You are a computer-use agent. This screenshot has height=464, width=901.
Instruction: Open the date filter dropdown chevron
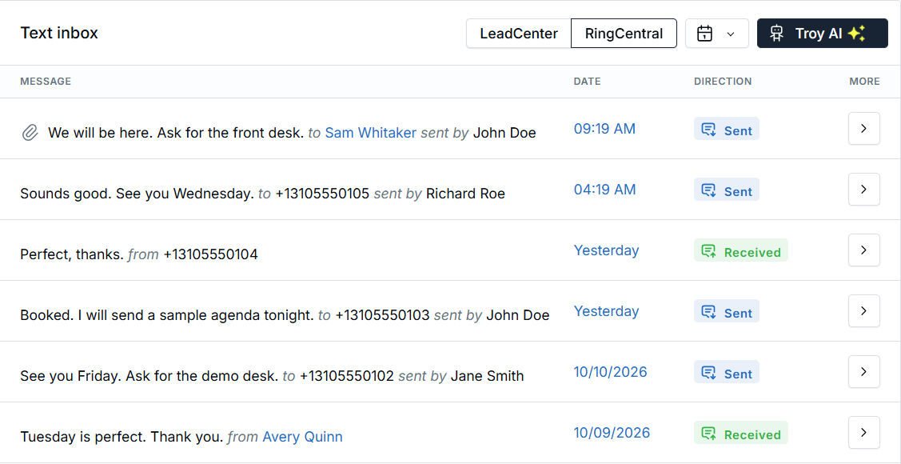(x=731, y=34)
